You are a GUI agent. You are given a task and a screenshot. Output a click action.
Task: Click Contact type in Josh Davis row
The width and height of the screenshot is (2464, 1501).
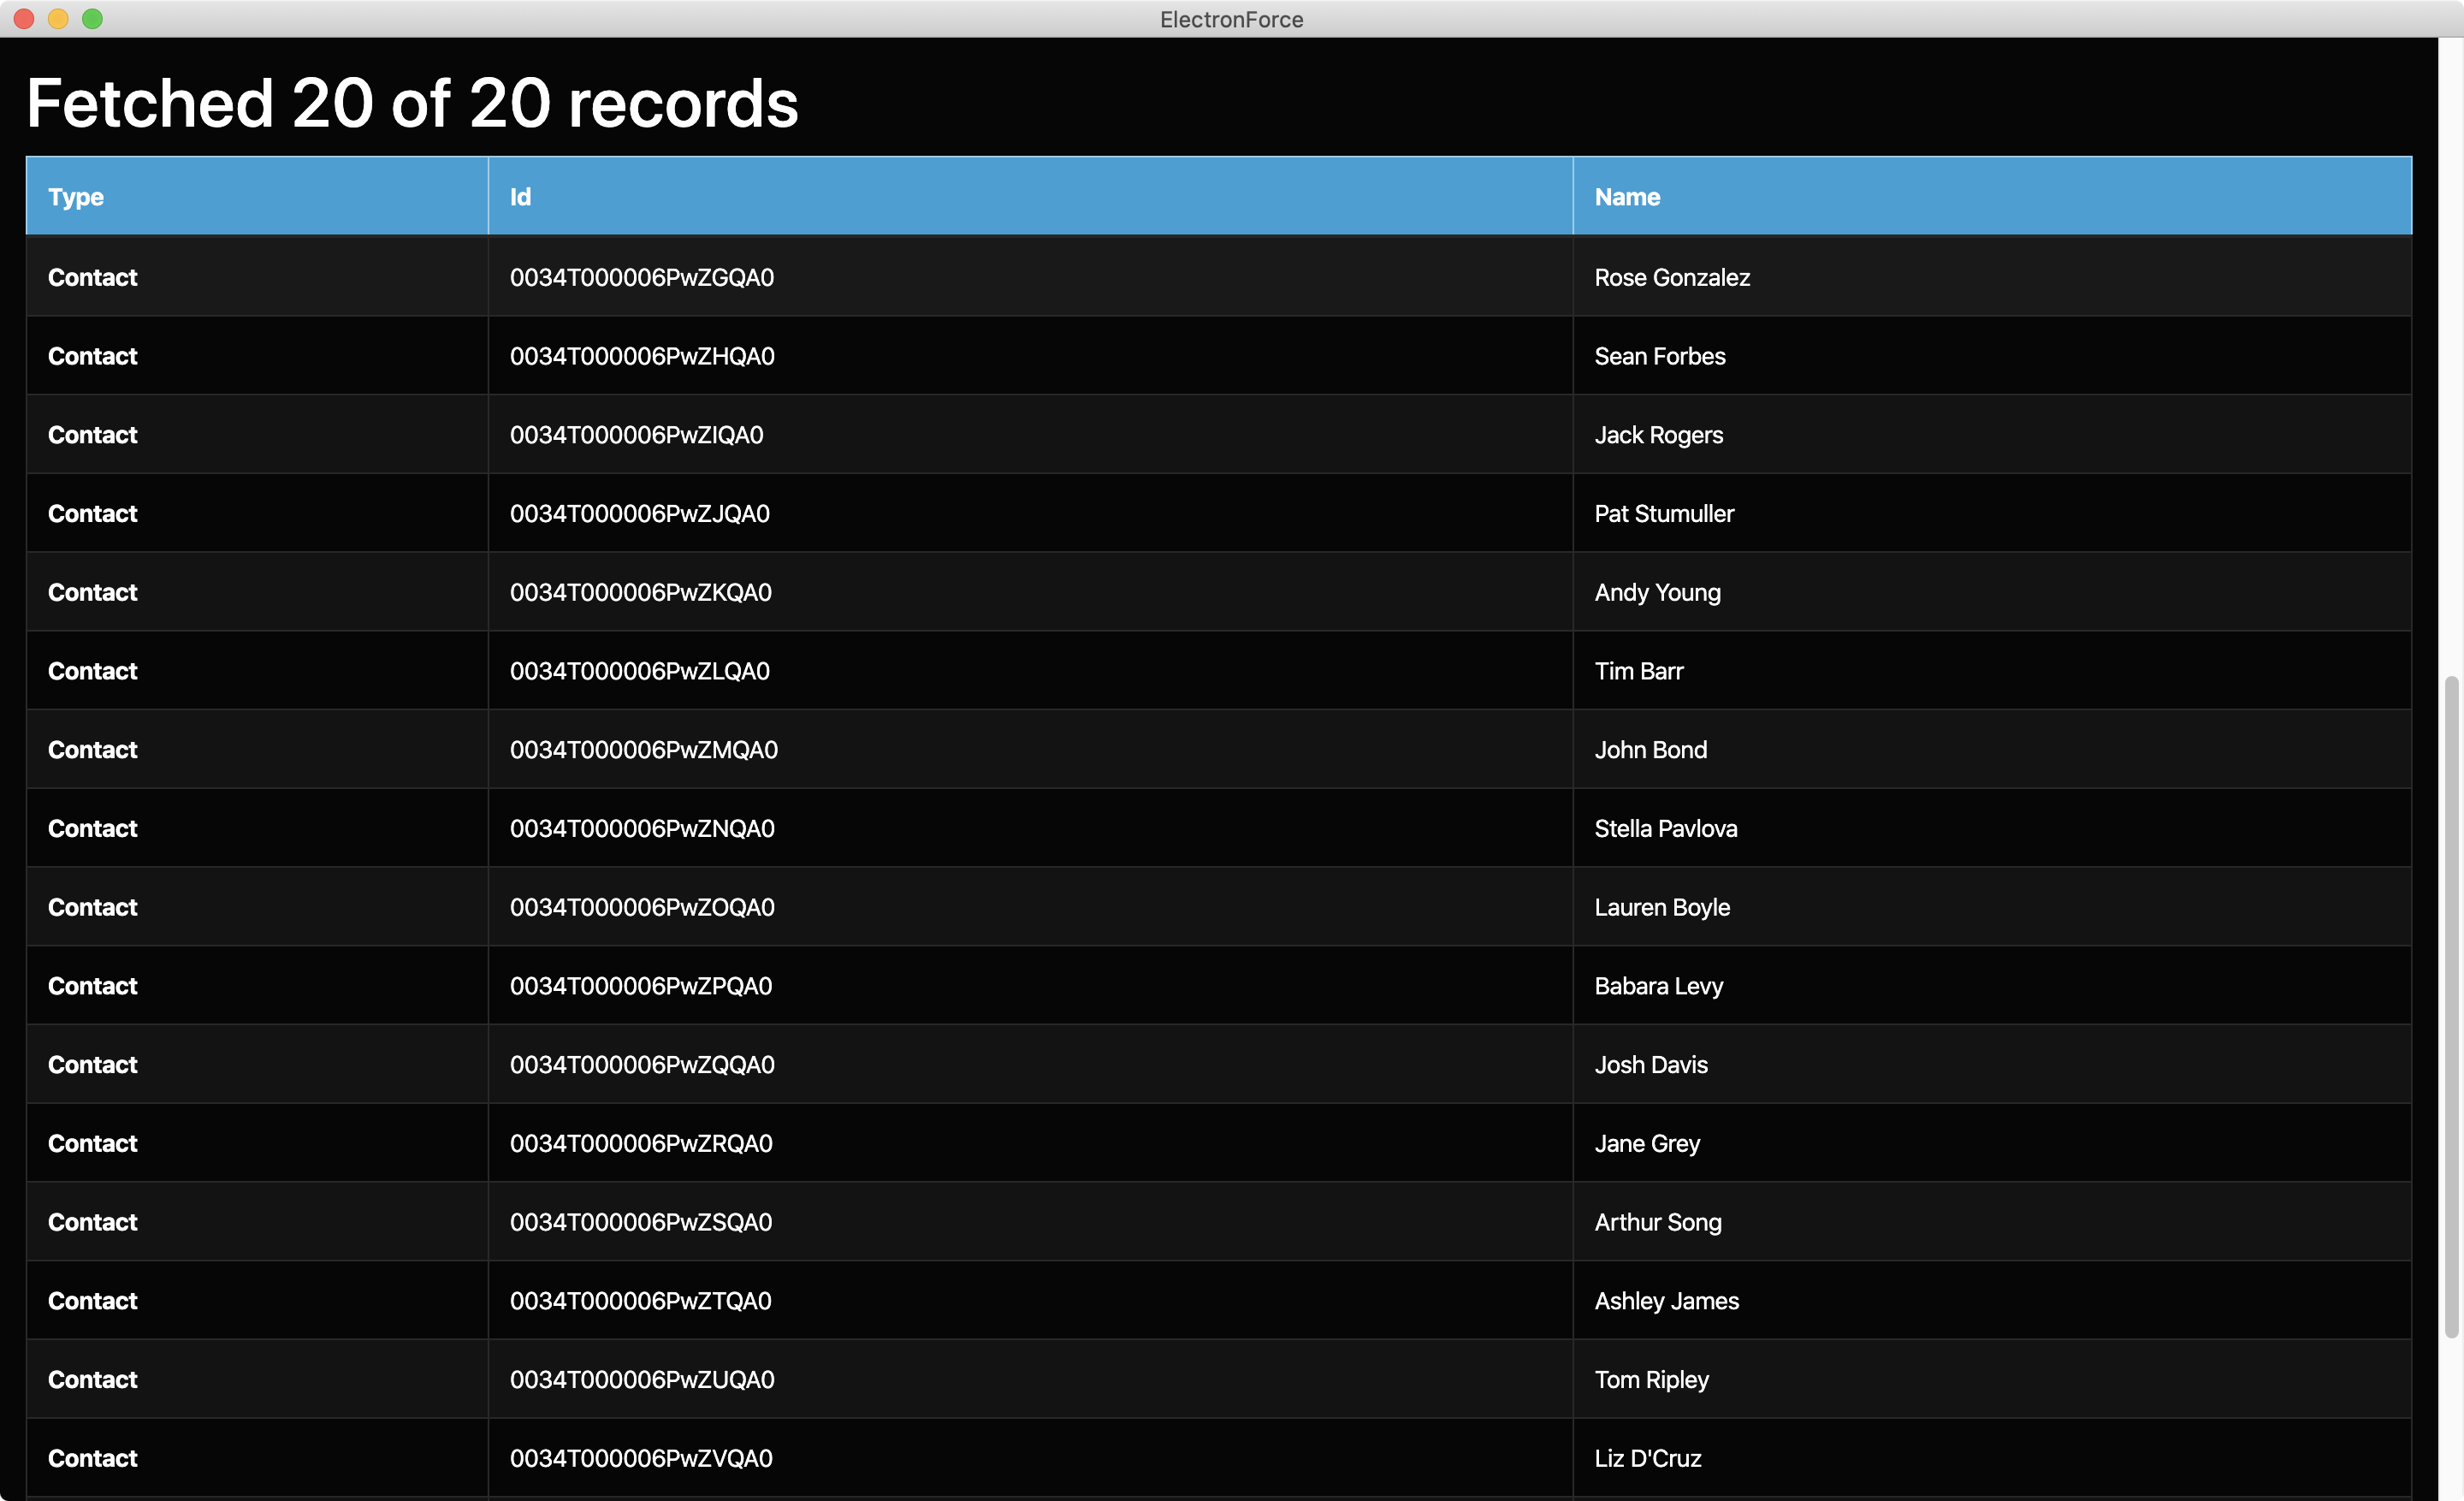92,1065
